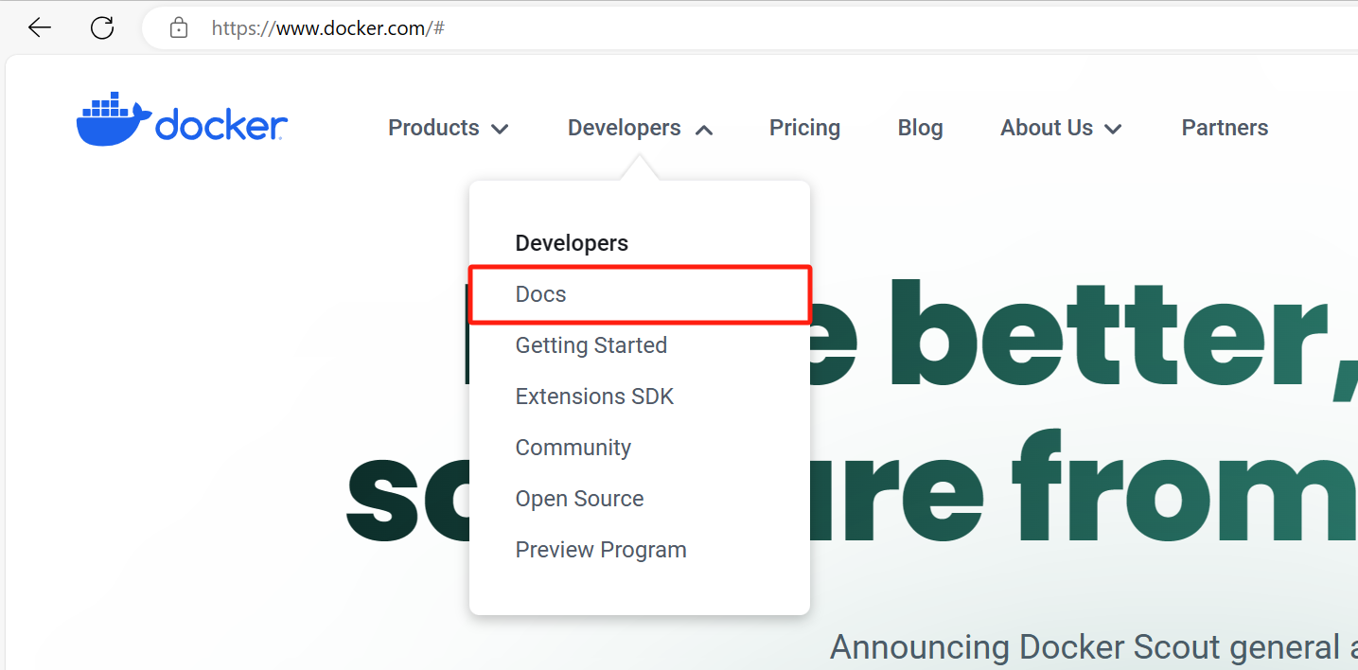Select Getting Started in the dropdown
The width and height of the screenshot is (1358, 670).
tap(591, 345)
